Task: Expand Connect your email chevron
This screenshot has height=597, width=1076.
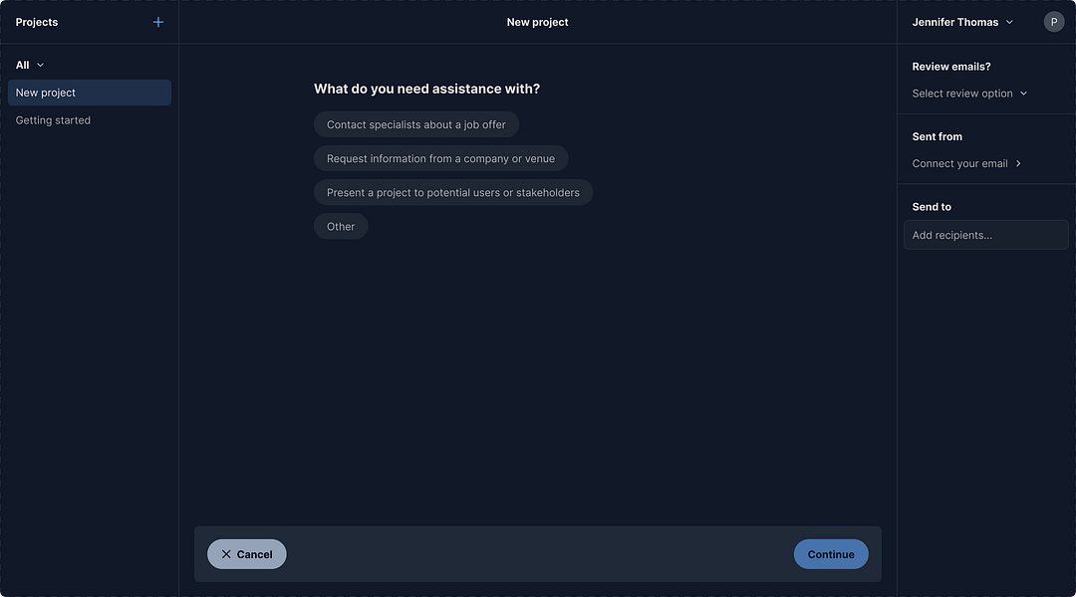Action: click(1018, 163)
